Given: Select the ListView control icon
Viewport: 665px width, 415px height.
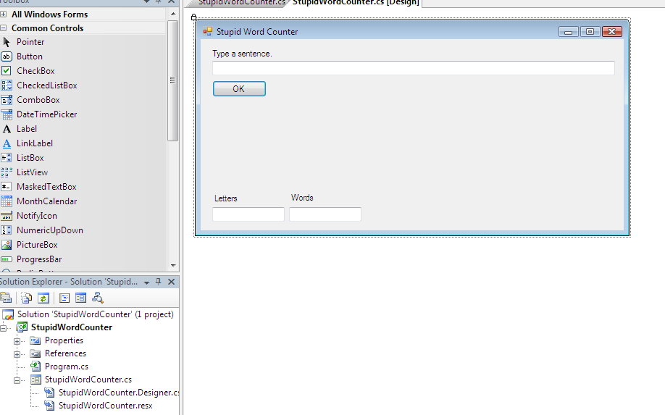Looking at the screenshot, I should (7, 172).
